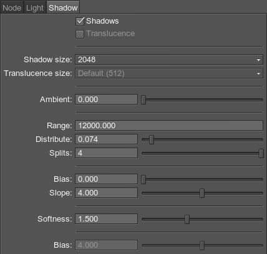Select the Shadow tab
267x254 pixels.
pos(63,7)
